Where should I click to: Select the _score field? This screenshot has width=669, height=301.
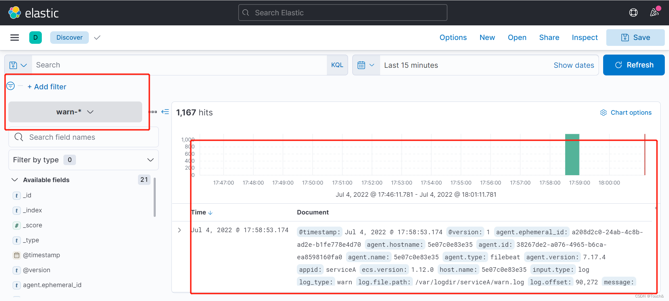click(x=32, y=225)
